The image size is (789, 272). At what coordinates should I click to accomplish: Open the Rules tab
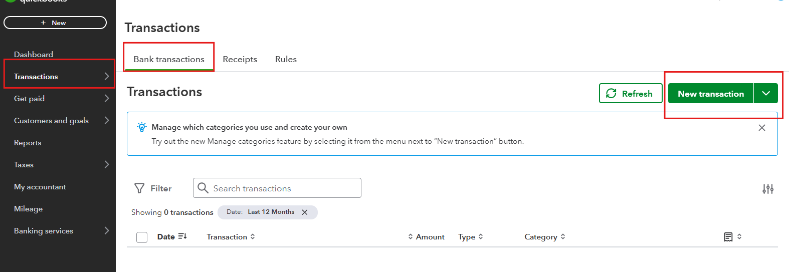click(286, 59)
